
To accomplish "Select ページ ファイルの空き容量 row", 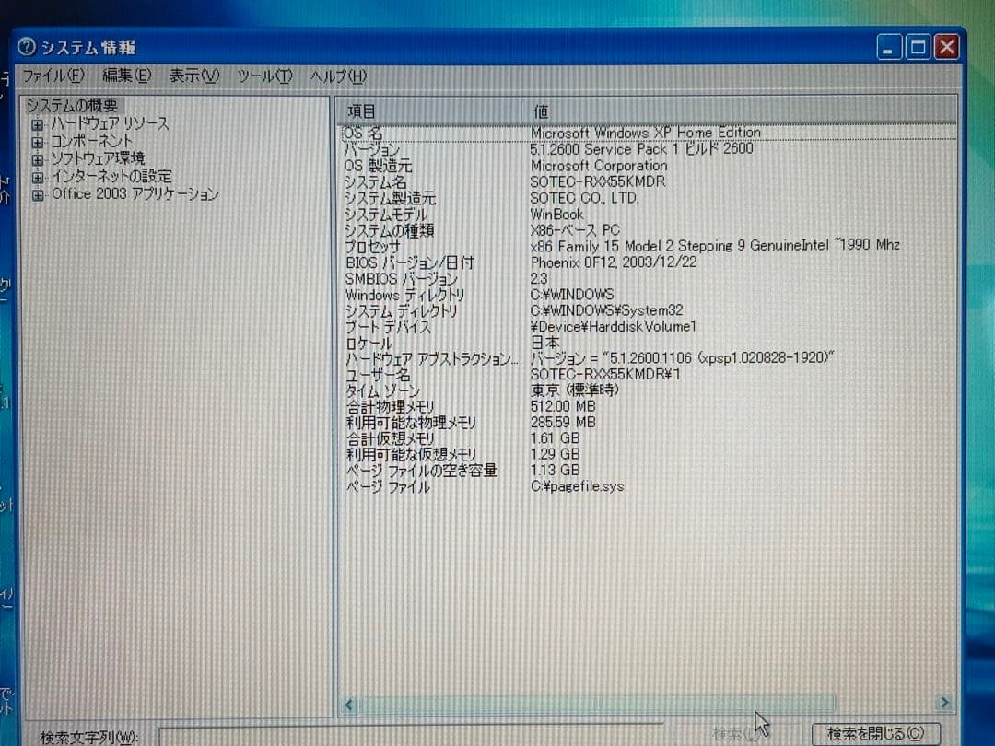I will (648, 471).
